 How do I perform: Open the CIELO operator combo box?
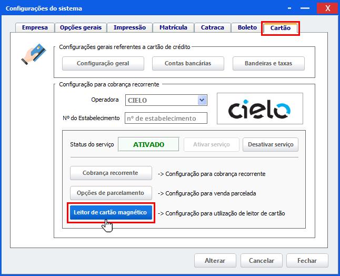coord(166,100)
